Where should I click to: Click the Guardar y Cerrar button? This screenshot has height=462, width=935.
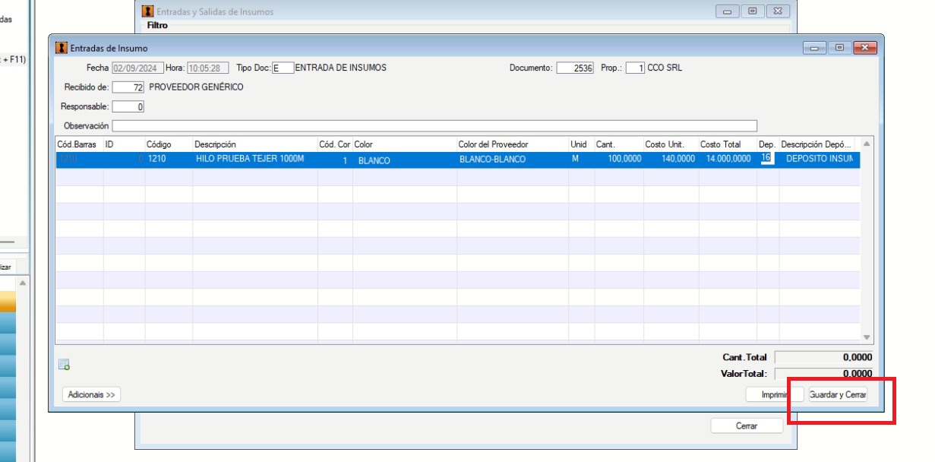(x=838, y=395)
